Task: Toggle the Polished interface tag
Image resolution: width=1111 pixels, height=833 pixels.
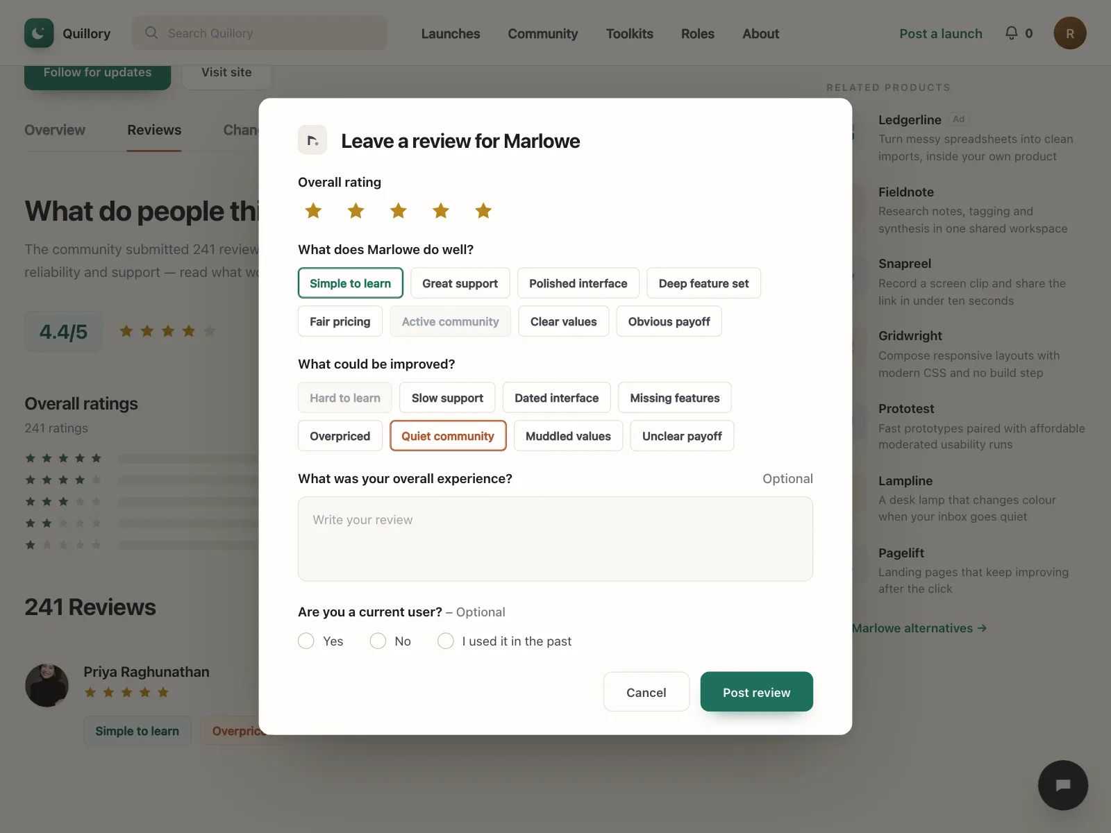Action: [x=578, y=283]
